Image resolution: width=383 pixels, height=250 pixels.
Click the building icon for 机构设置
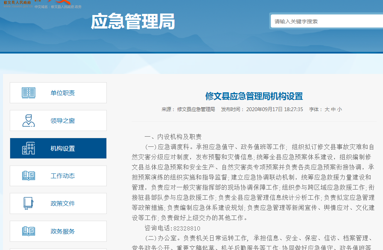[29, 148]
